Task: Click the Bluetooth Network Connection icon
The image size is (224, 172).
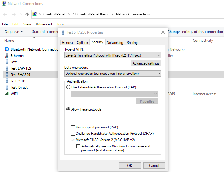Action: click(7, 49)
